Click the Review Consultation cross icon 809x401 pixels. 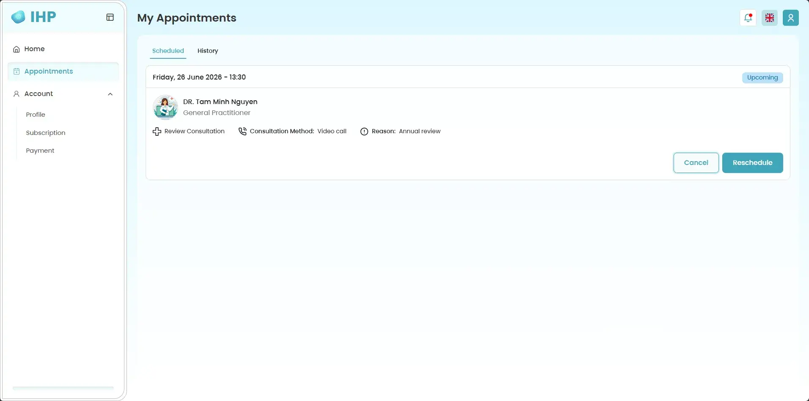coord(157,132)
